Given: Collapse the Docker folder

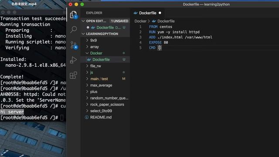Looking at the screenshot, I should click(x=87, y=53).
